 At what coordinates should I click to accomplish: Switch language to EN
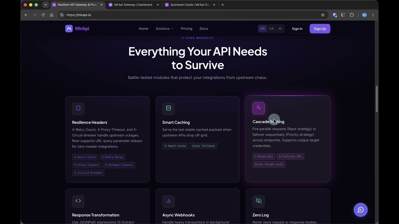coord(263,29)
